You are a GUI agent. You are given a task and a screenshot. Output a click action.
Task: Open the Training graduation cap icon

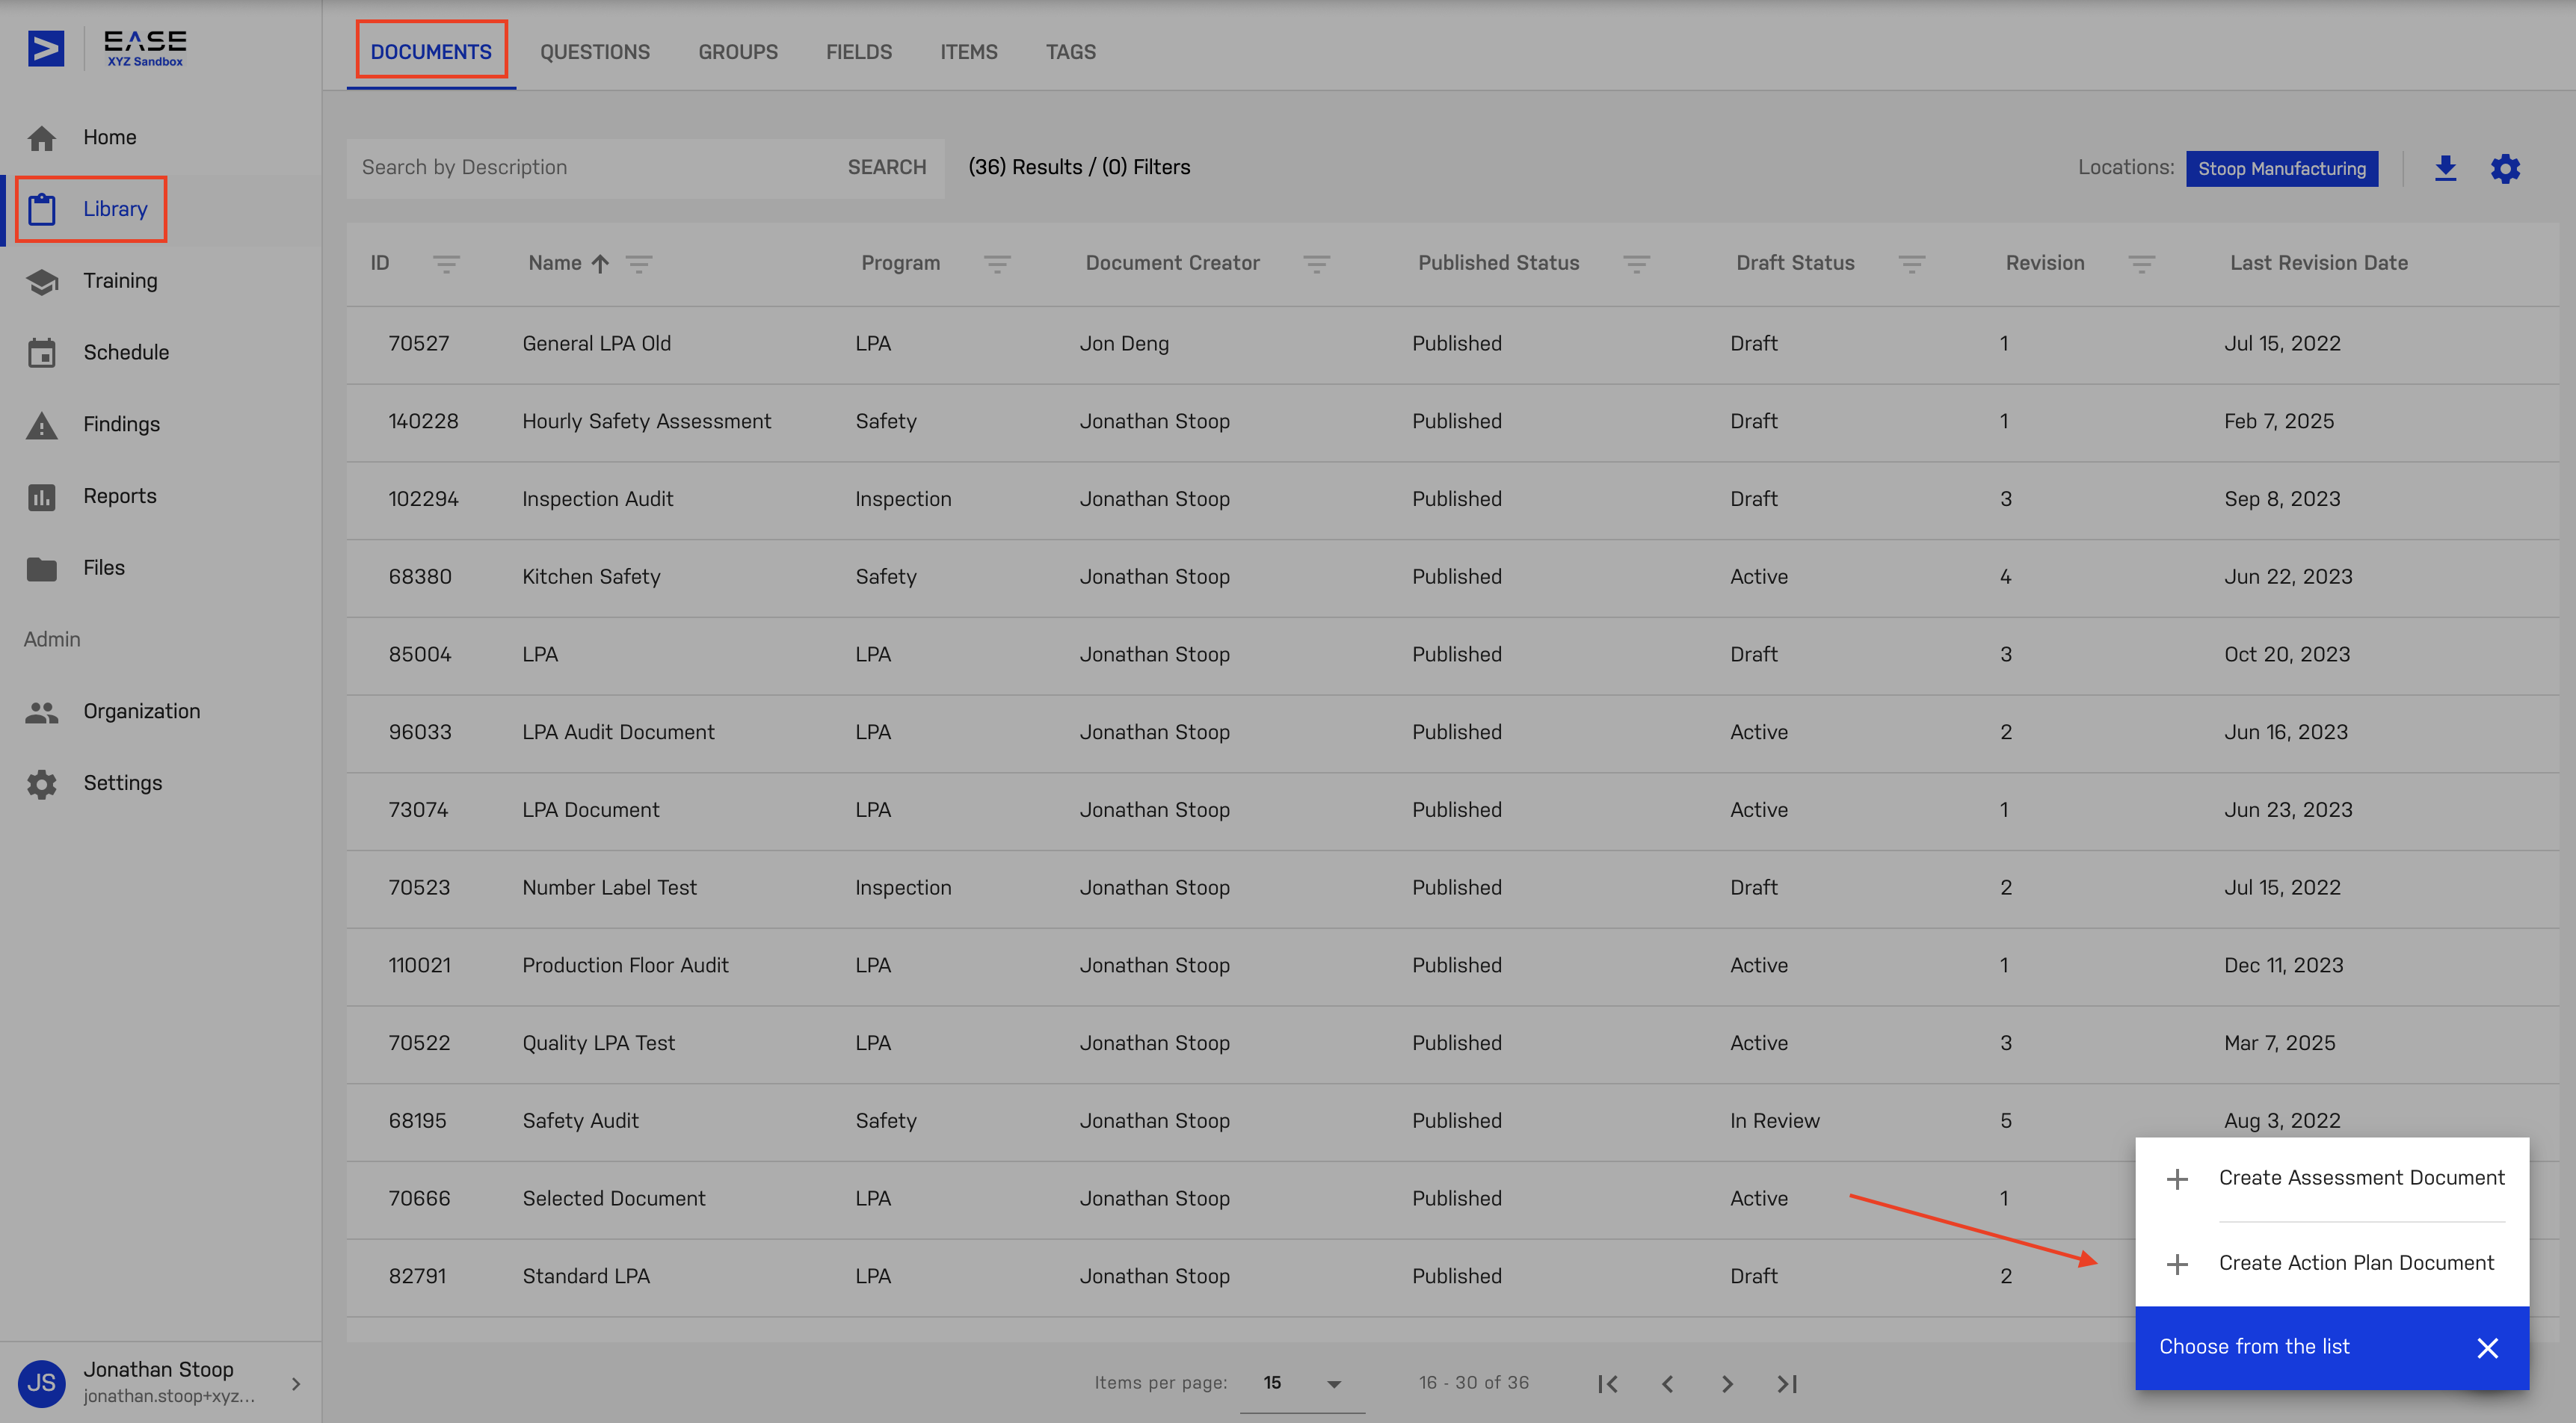pyautogui.click(x=42, y=281)
